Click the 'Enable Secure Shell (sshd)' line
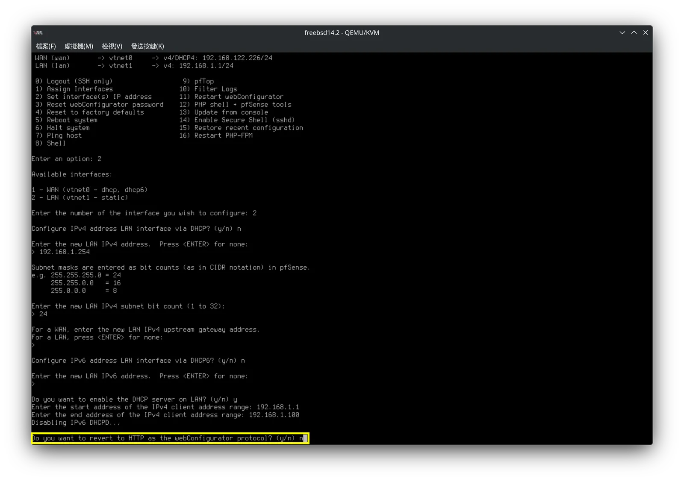 pyautogui.click(x=237, y=120)
